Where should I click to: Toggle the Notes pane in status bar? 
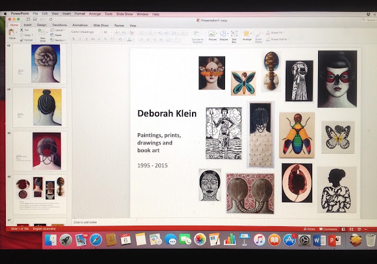(x=309, y=229)
